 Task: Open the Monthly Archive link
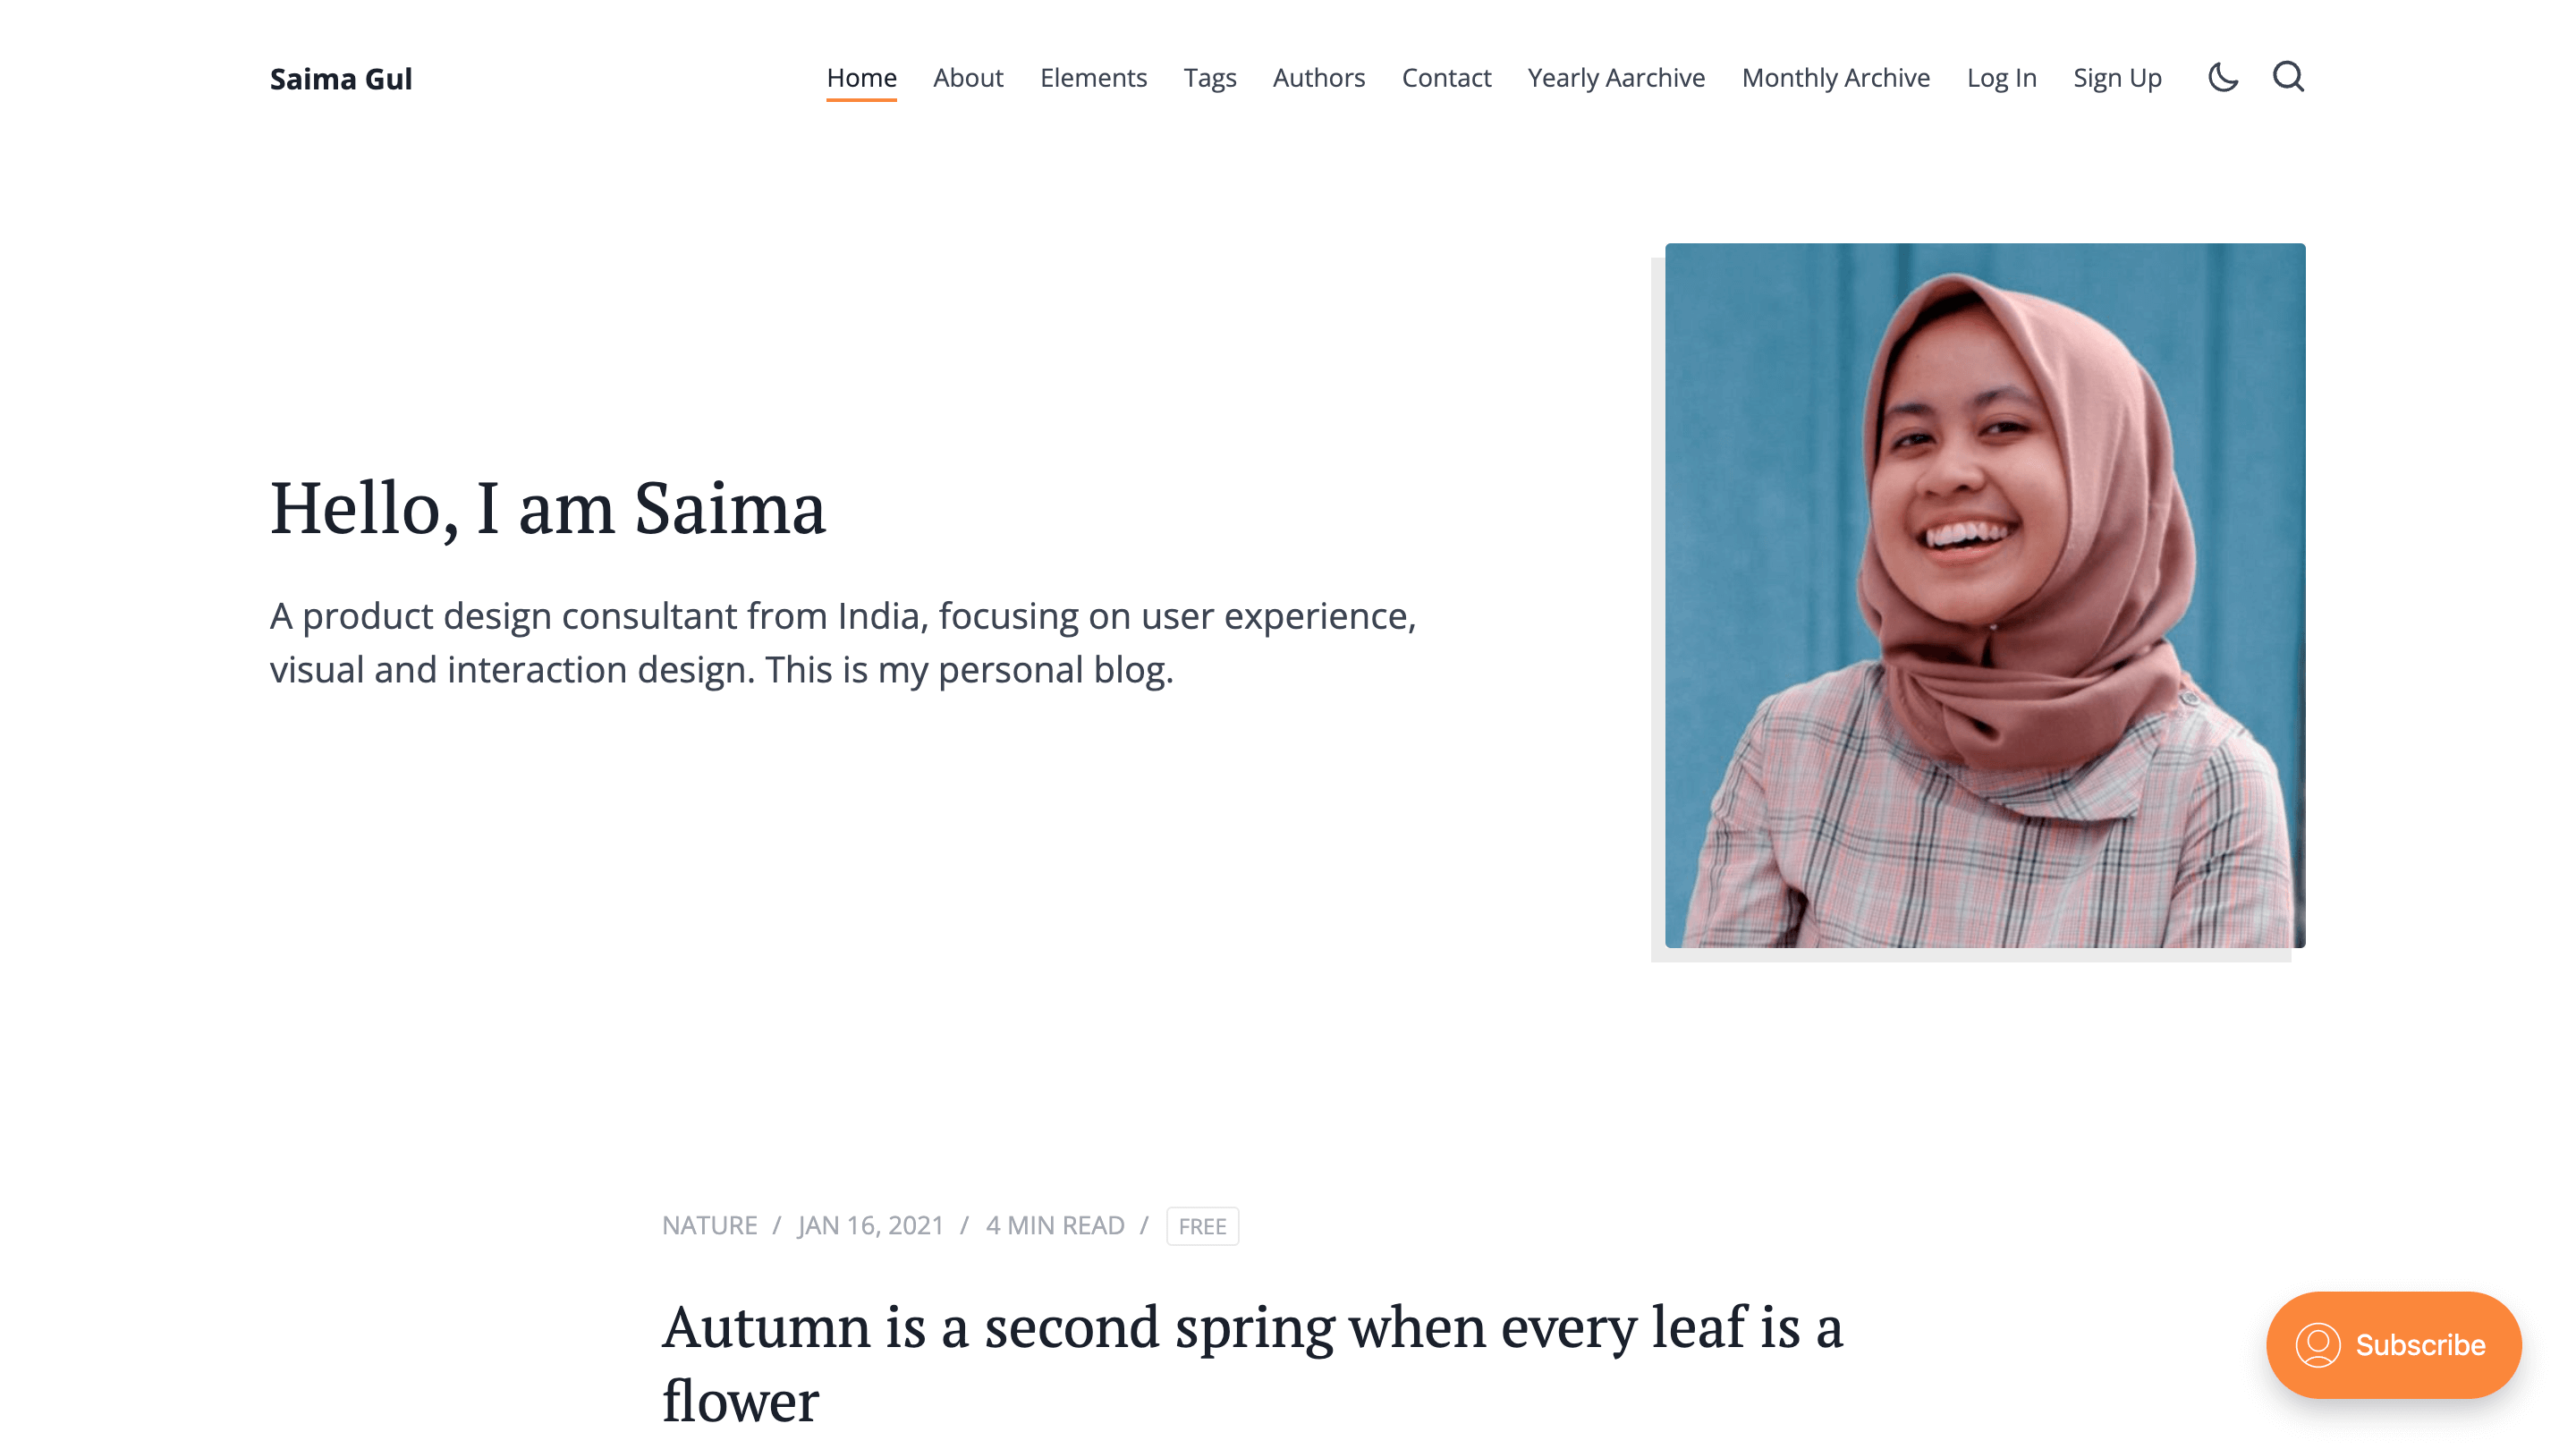(1835, 78)
